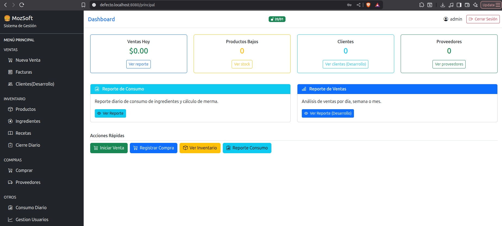Click the share icon in address bar
This screenshot has height=226, width=502.
(x=359, y=5)
